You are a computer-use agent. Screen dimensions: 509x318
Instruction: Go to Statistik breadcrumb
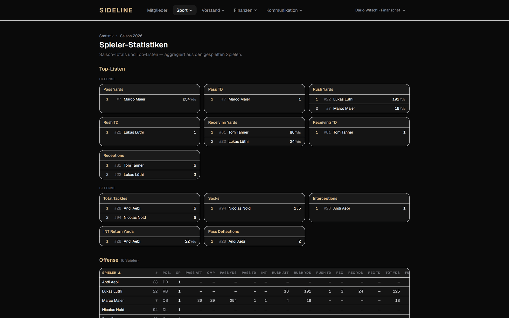[106, 36]
